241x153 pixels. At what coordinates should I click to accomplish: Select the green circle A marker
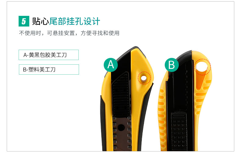pos(111,65)
